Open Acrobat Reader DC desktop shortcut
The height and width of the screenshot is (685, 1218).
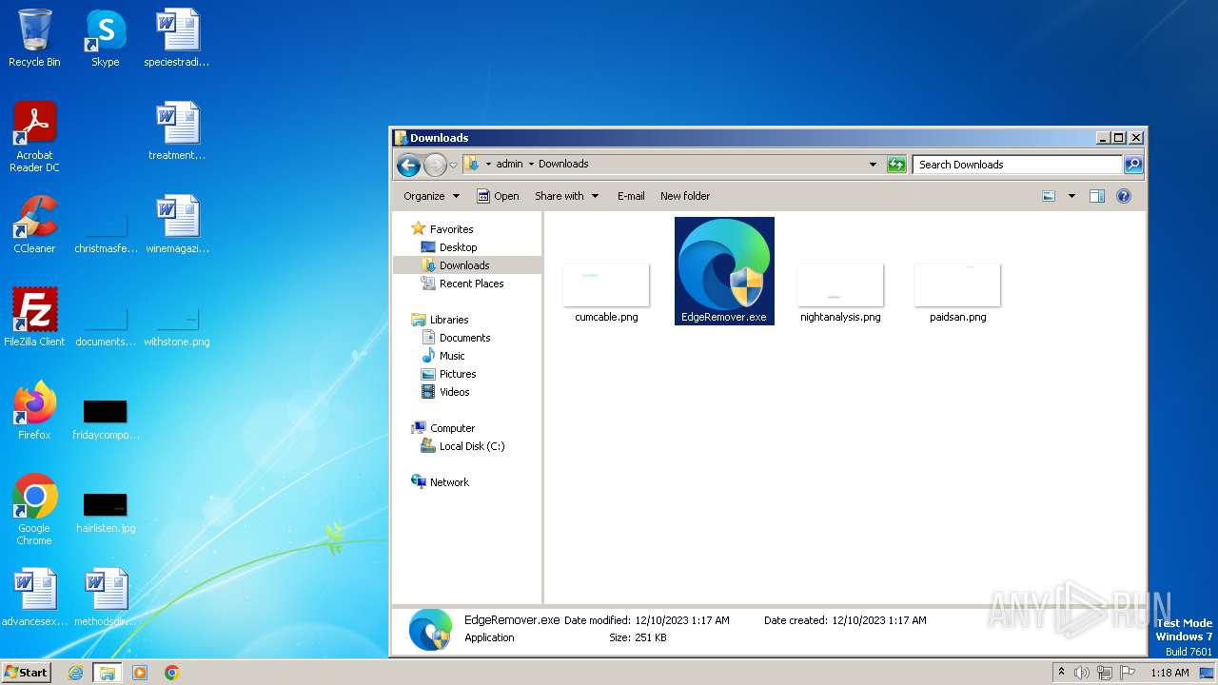click(x=34, y=136)
